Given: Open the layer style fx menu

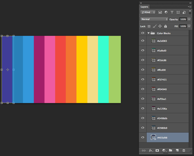Looking at the screenshot, I should [x=151, y=150].
